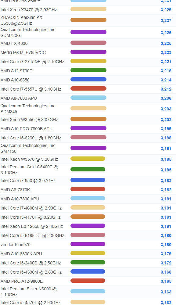Click the 3,216 score value

pos(166,71)
